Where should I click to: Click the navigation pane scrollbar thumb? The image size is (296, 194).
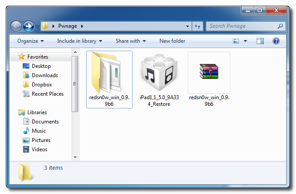click(x=75, y=84)
